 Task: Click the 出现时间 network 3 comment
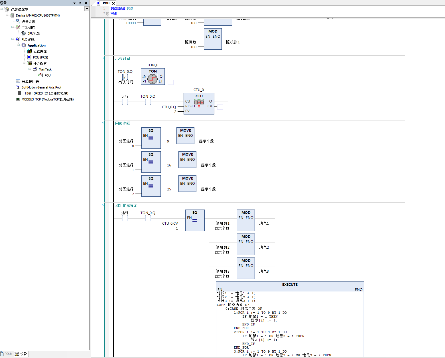(123, 59)
